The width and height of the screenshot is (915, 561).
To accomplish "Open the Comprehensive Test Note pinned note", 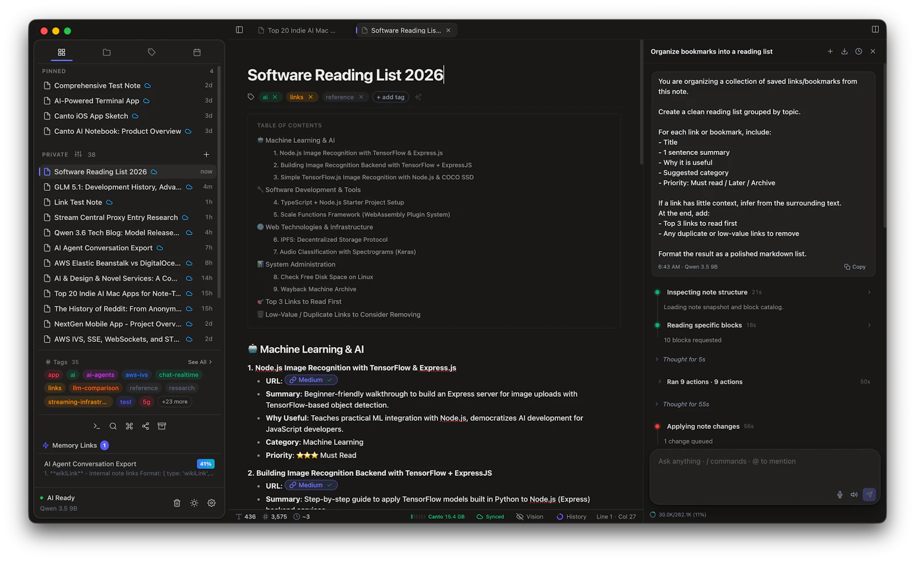I will [x=127, y=86].
